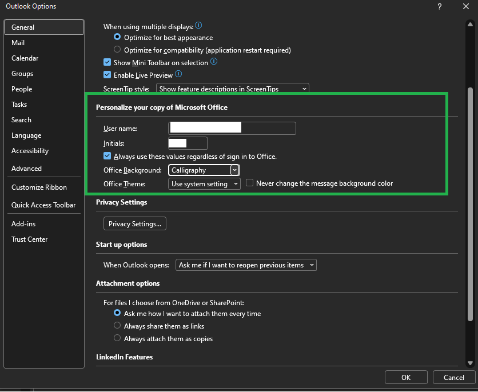This screenshot has height=392, width=478.
Task: Click the Initials input field
Action: tap(188, 143)
